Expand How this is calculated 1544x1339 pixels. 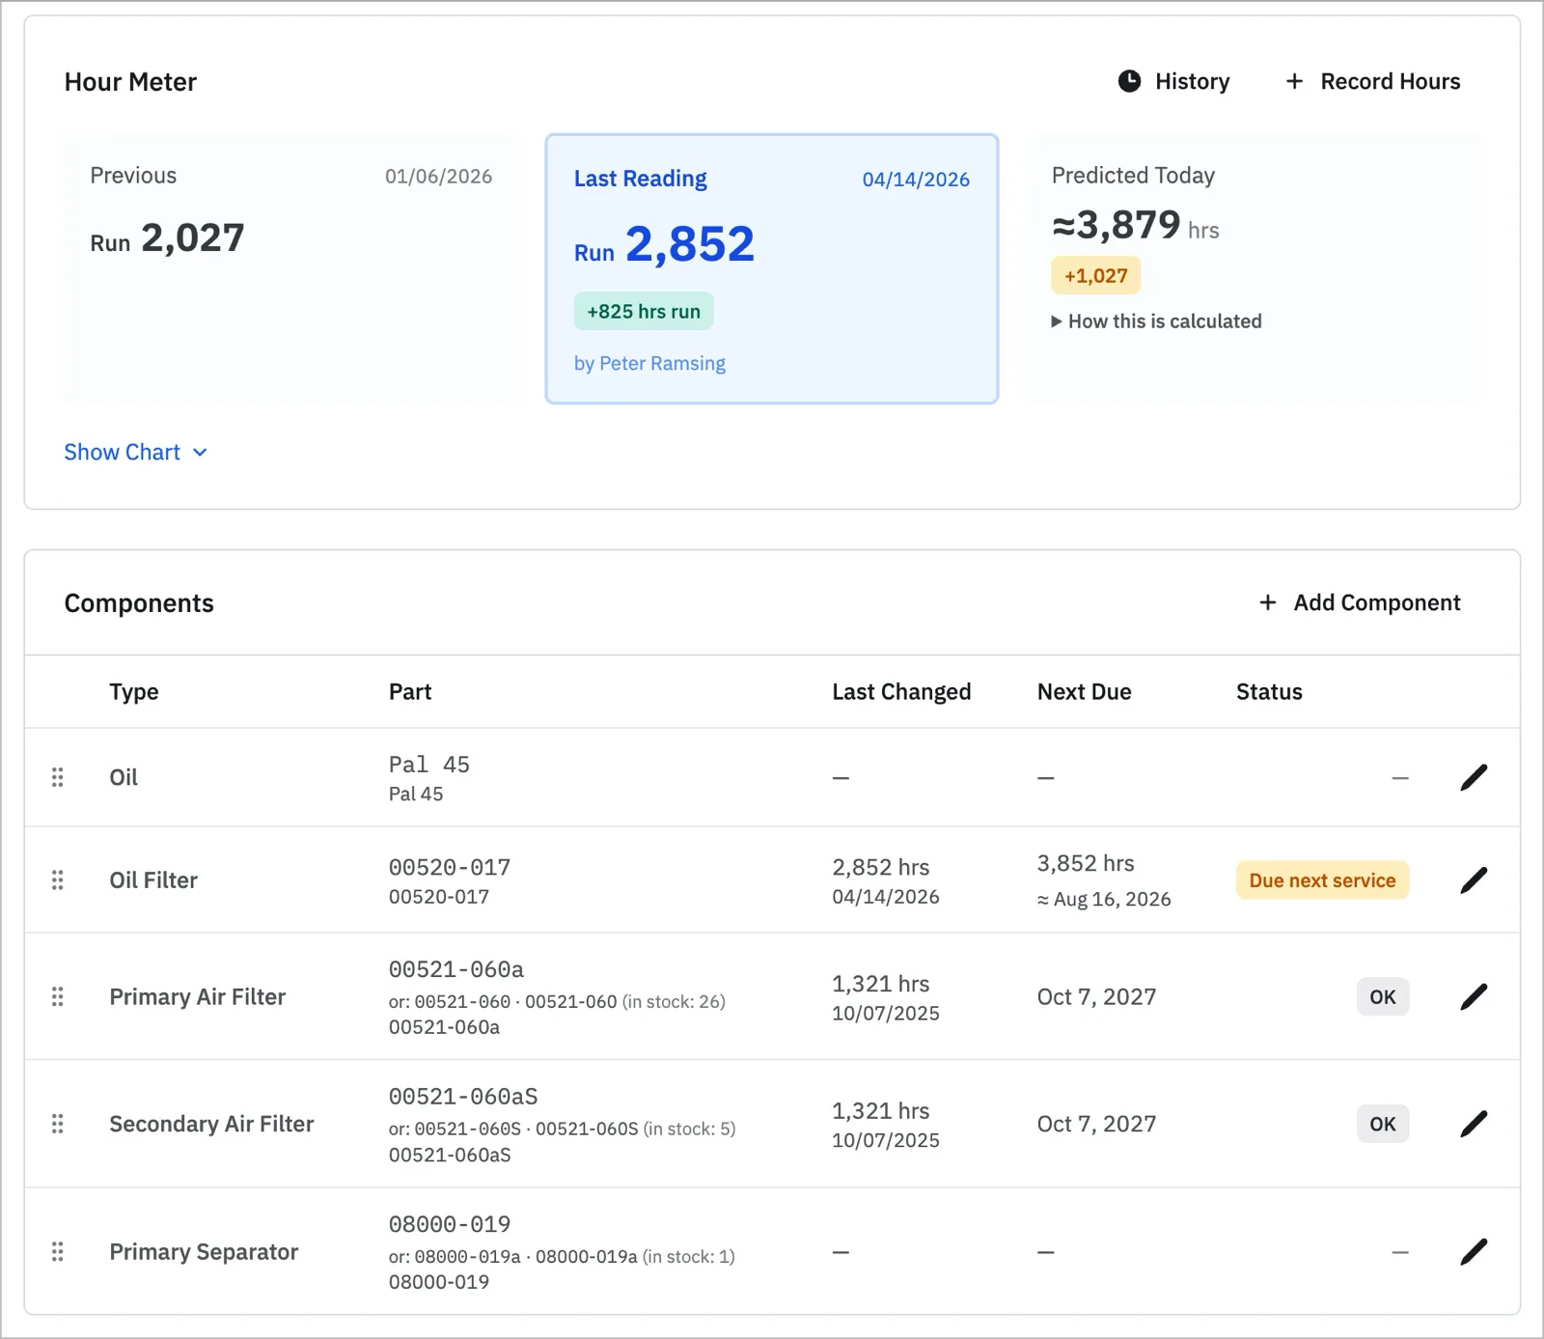1156,321
